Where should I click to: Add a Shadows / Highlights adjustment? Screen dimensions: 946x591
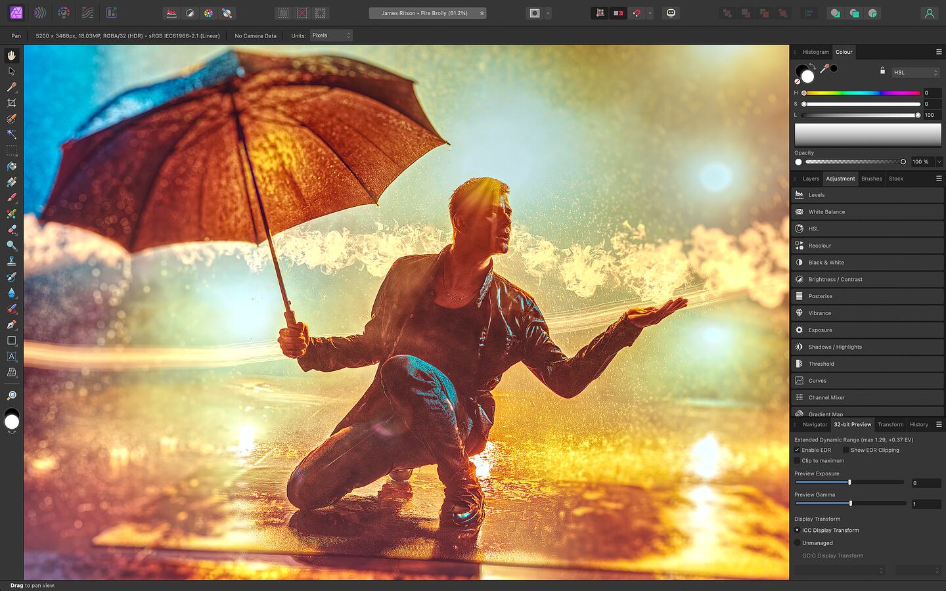click(867, 347)
